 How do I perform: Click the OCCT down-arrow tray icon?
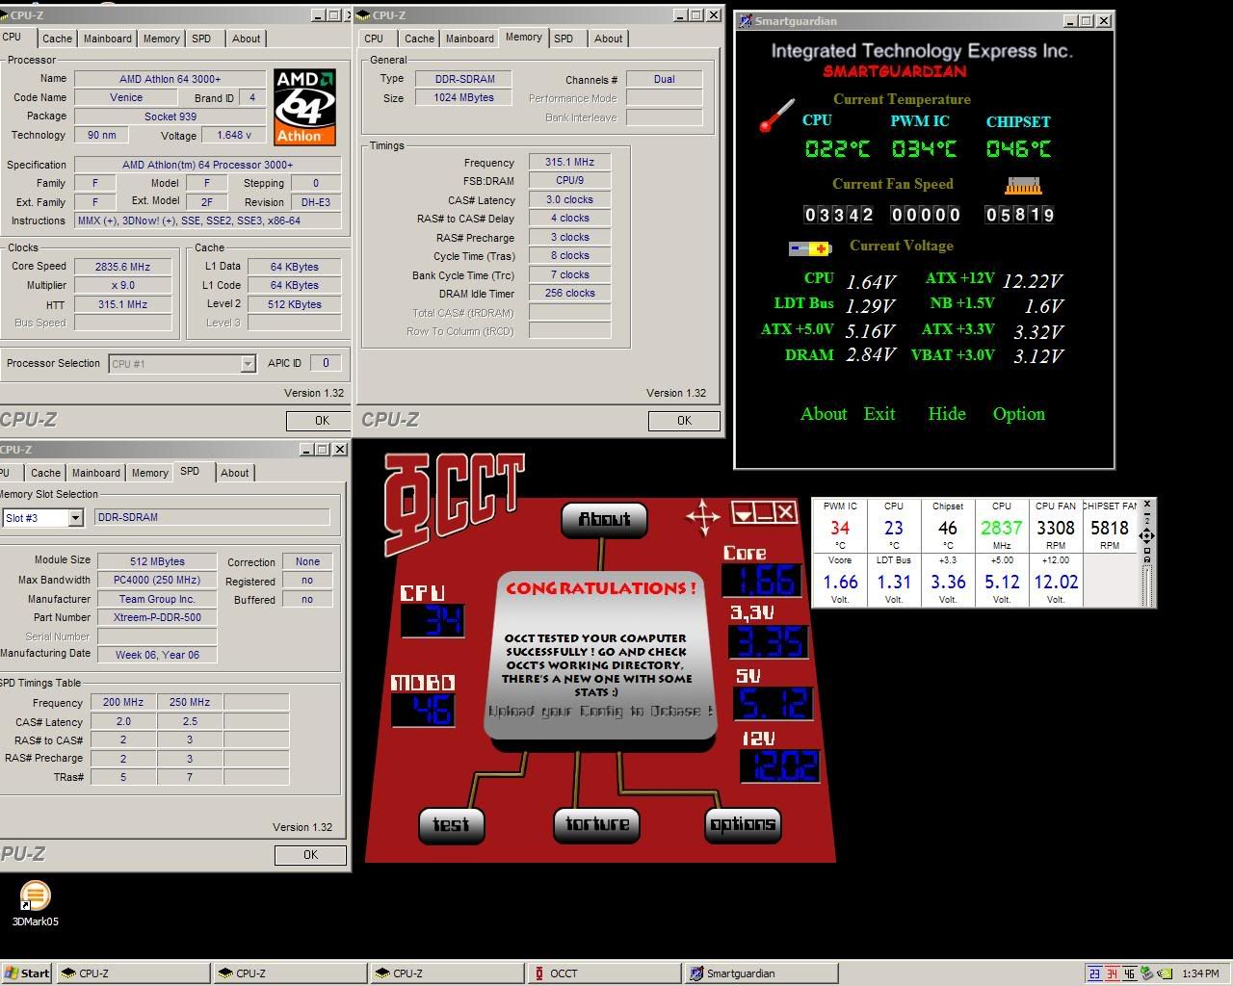coord(743,512)
